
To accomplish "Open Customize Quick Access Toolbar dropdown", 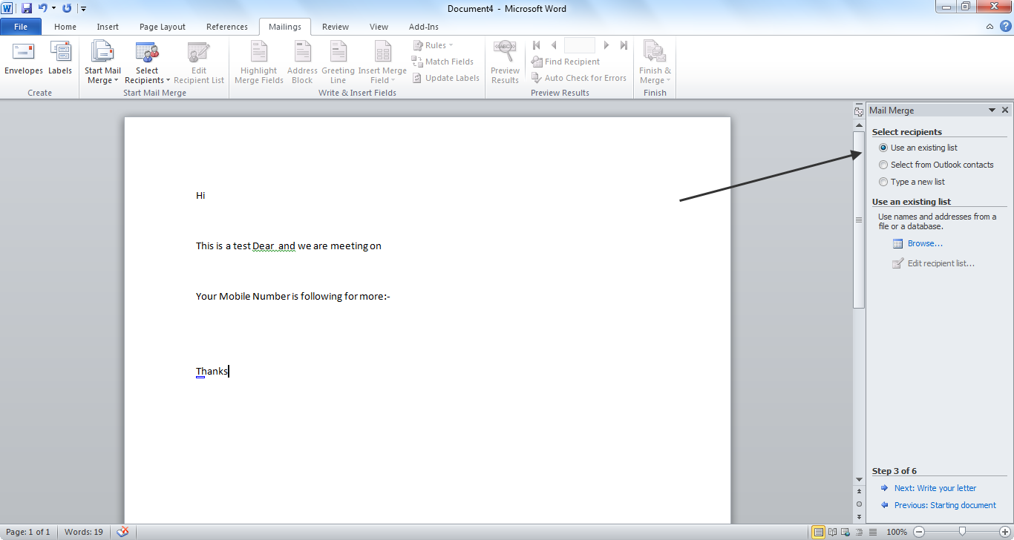I will coord(83,9).
